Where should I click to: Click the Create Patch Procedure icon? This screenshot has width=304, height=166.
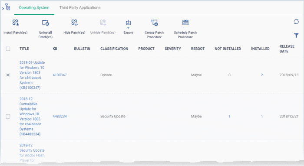(154, 23)
